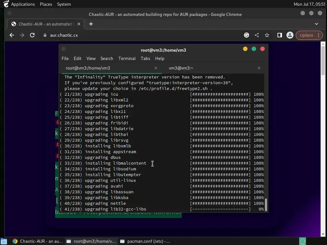
Task: Open the Terminal menu
Action: pos(127,59)
